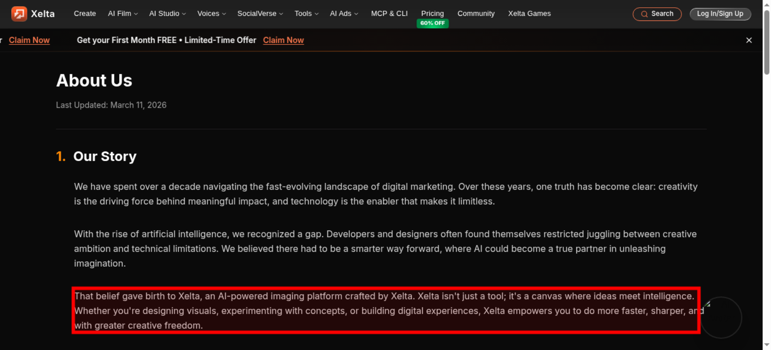Click the magnifier icon in Search
The width and height of the screenshot is (771, 350).
[x=644, y=14]
